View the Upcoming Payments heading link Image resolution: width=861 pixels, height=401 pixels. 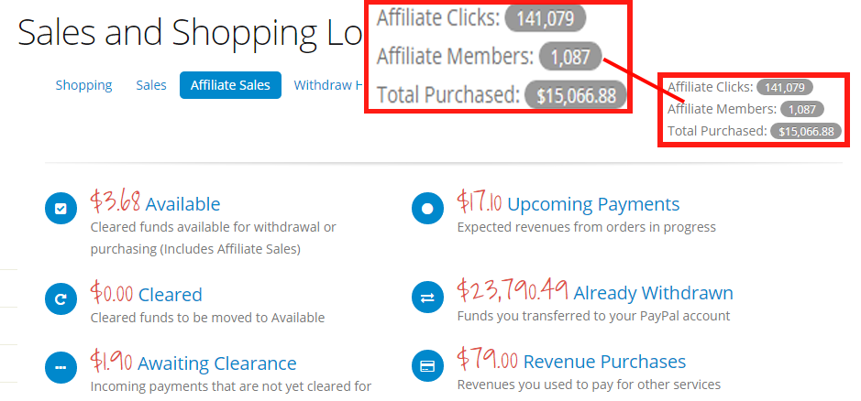click(593, 204)
